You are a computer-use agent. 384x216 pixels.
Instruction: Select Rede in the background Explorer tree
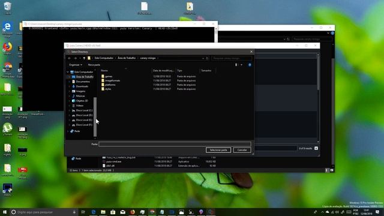point(78,158)
